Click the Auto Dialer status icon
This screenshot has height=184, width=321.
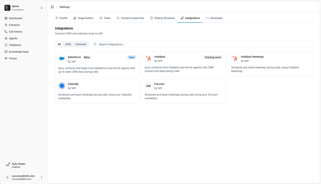7,165
